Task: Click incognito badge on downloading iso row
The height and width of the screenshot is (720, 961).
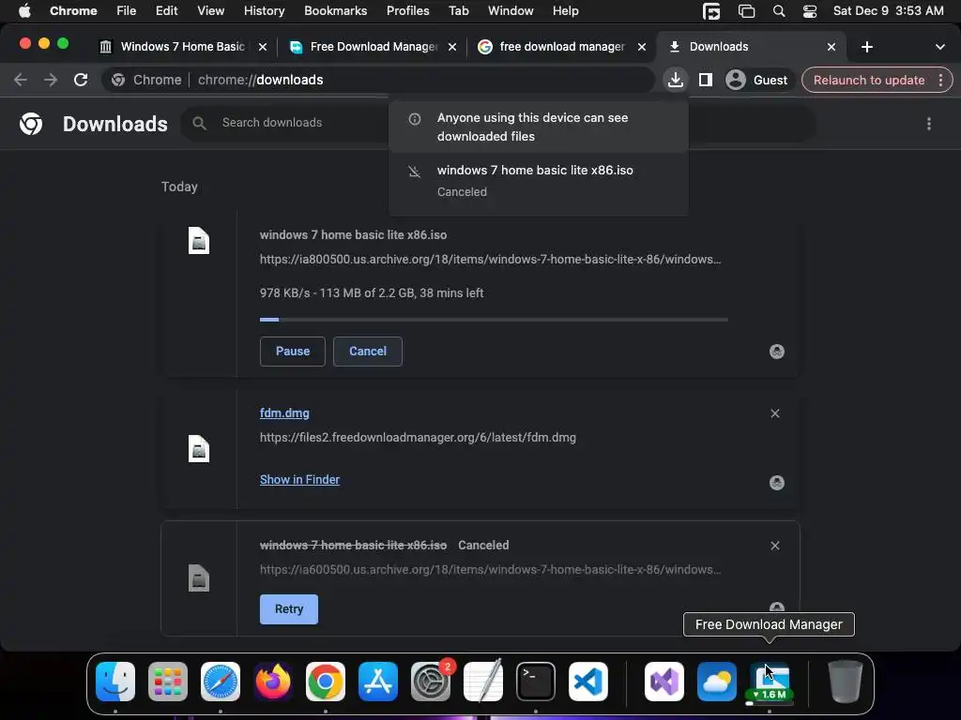Action: (x=776, y=352)
